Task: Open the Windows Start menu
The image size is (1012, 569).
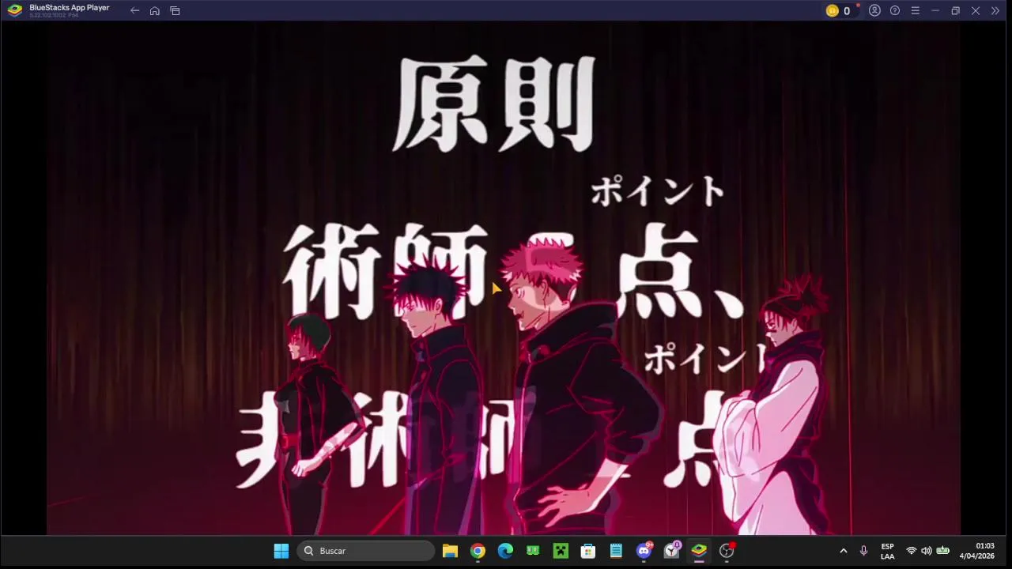Action: pos(281,551)
